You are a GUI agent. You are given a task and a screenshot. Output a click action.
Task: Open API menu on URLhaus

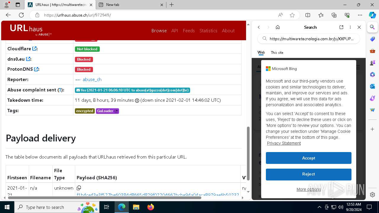coord(175,30)
